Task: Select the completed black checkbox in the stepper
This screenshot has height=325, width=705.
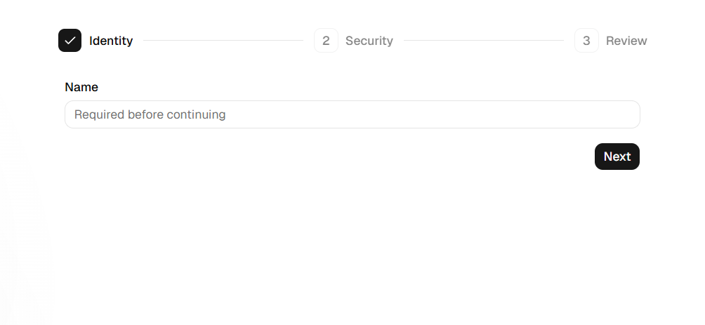Action: pyautogui.click(x=70, y=41)
